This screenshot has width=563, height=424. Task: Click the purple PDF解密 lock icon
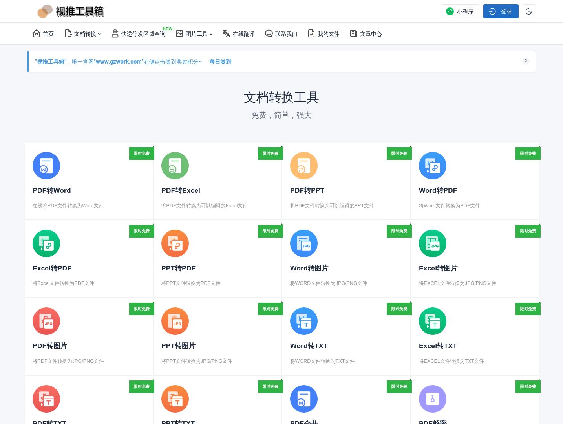433,399
